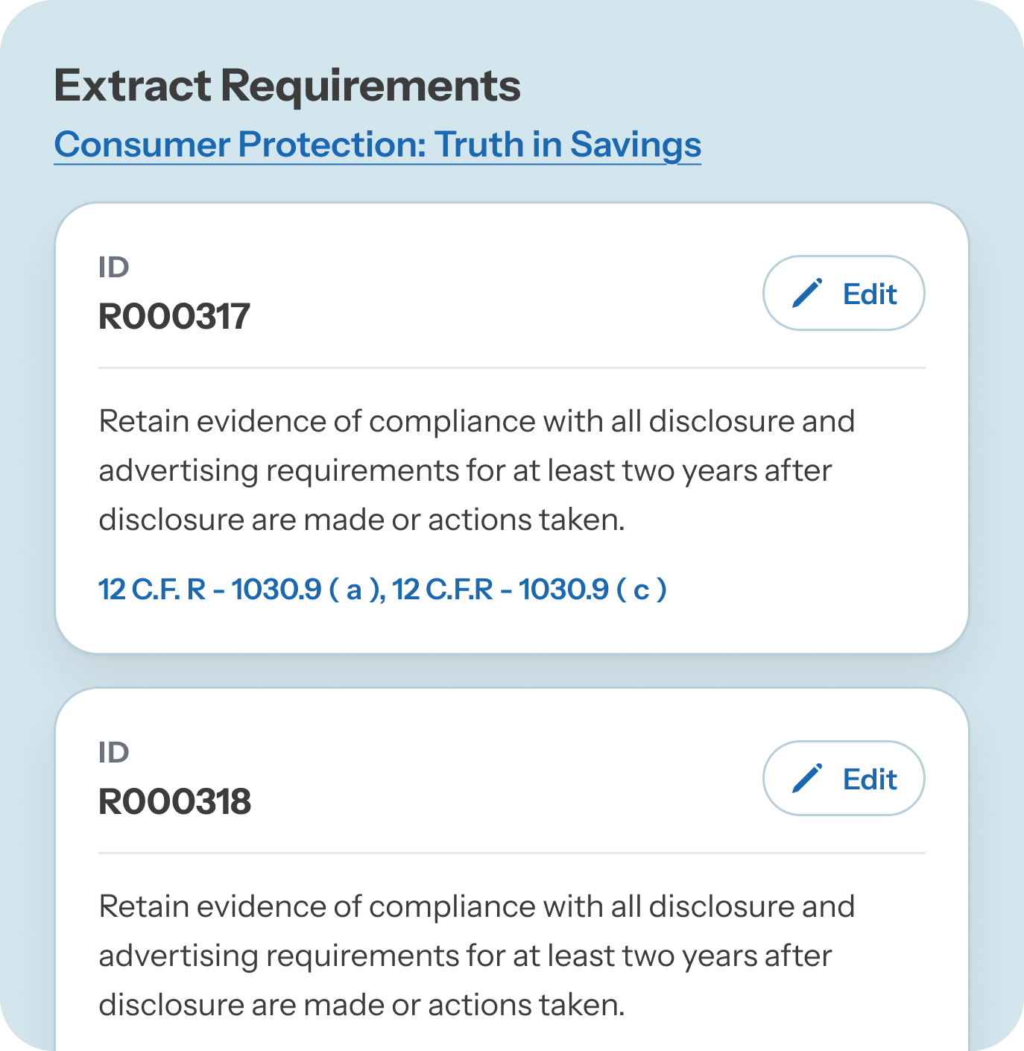Click the Extract Requirements heading

tap(288, 86)
